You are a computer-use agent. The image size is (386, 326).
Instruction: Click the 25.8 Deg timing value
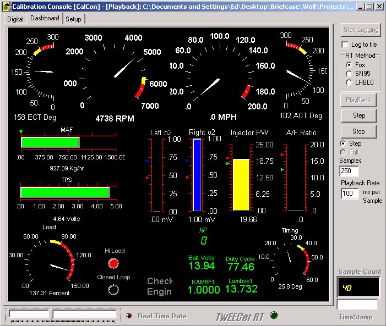point(290,286)
